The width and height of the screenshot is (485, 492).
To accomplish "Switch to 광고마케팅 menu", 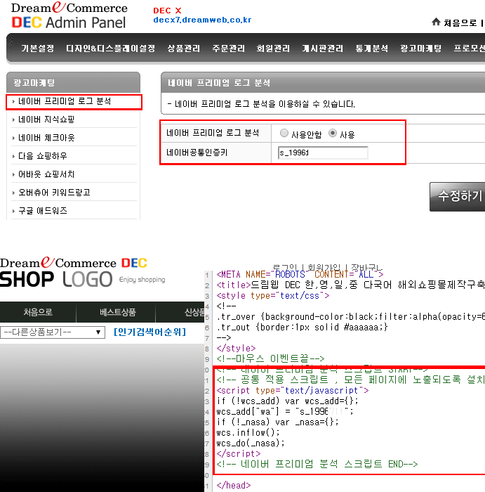I will coord(421,48).
